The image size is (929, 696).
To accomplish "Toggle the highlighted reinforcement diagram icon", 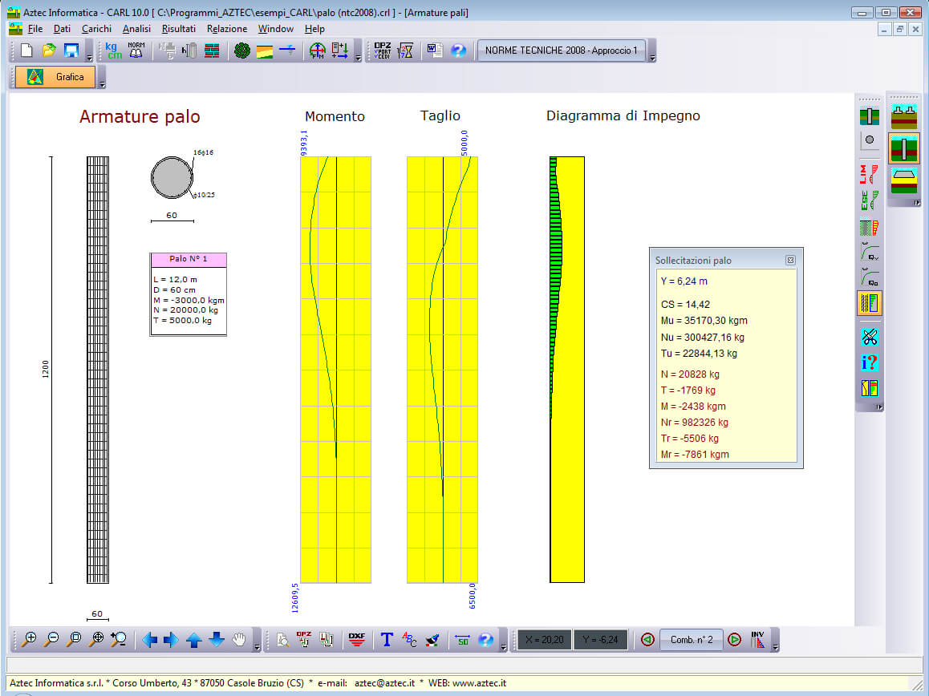I will pyautogui.click(x=869, y=303).
